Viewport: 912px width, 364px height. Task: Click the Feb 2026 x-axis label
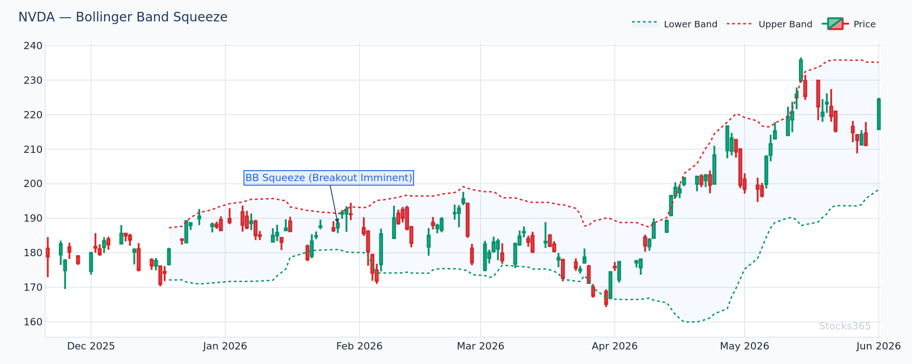(359, 346)
